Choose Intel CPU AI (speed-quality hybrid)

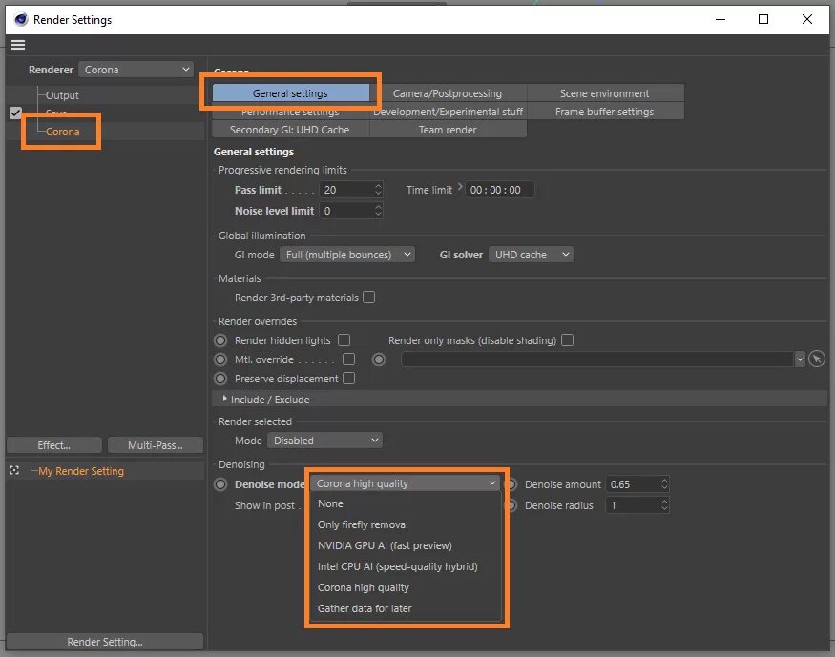coord(406,566)
